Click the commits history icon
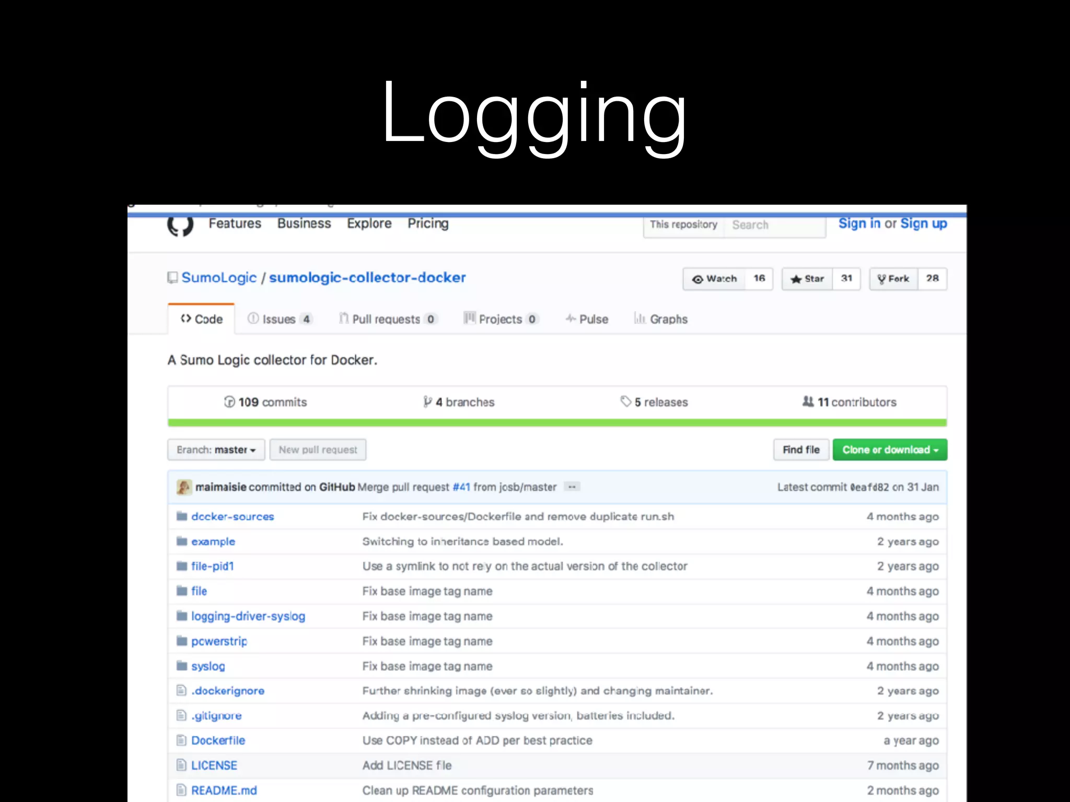 (x=229, y=402)
